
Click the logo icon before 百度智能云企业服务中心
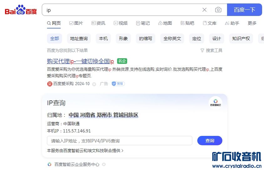pyautogui.click(x=49, y=164)
